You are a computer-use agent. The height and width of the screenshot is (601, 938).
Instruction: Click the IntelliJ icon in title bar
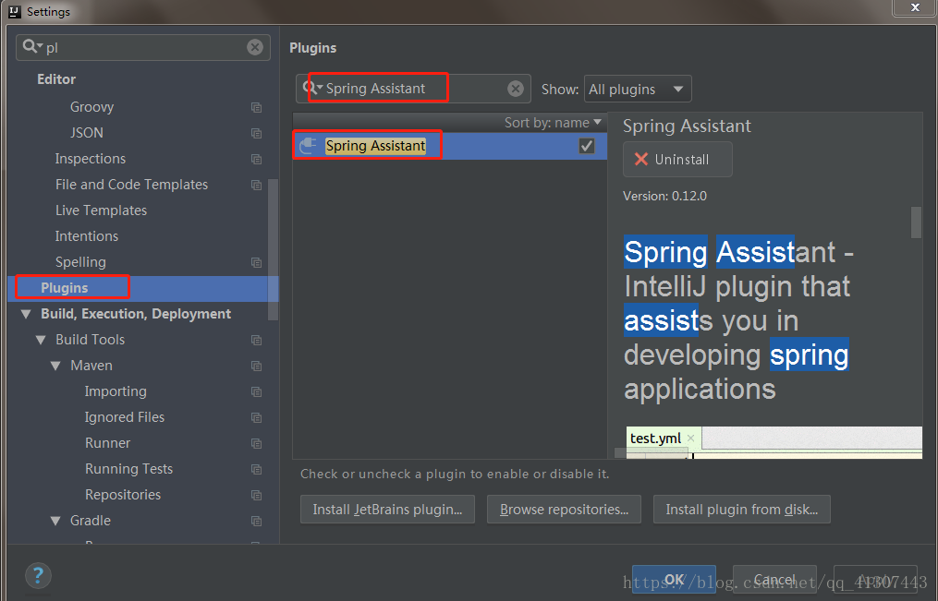tap(15, 11)
